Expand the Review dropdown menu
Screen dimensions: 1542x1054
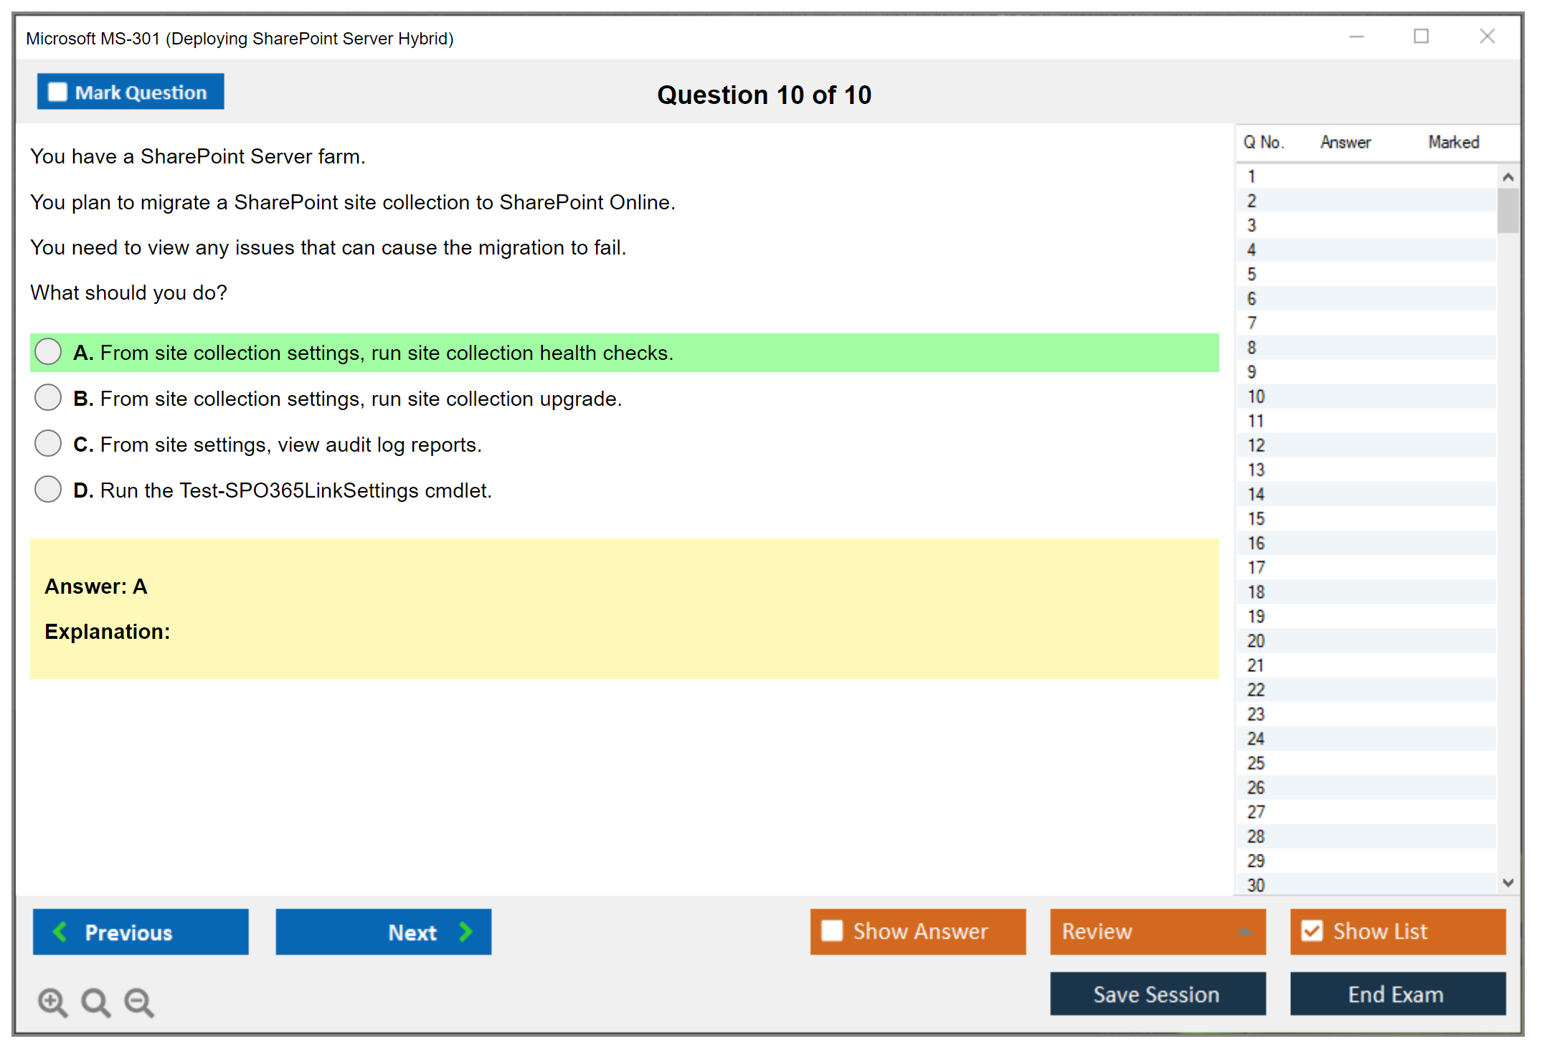pos(1245,931)
